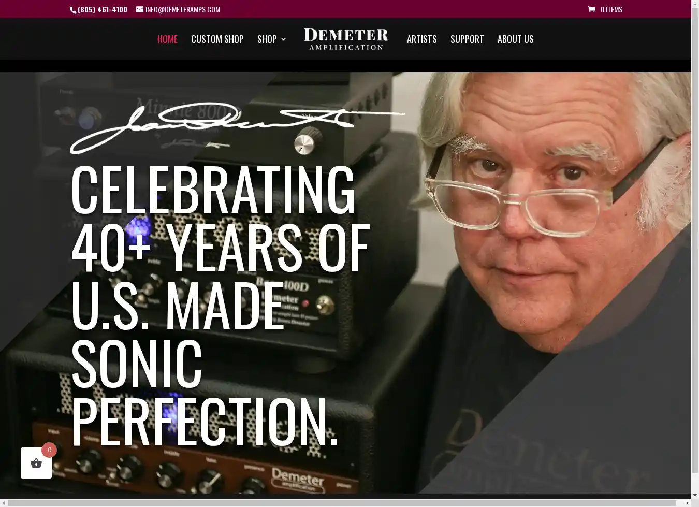Viewport: 699px width, 507px height.
Task: Click the red cart count badge
Action: tap(49, 450)
